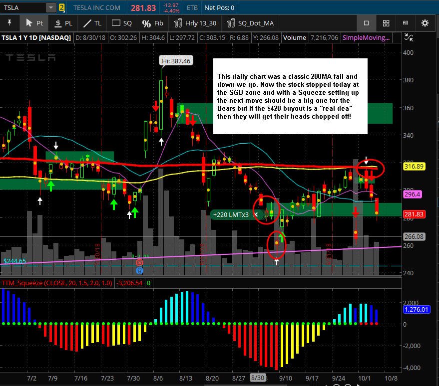Image resolution: width=439 pixels, height=386 pixels.
Task: Click into the TSLA symbol field
Action: (x=23, y=7)
